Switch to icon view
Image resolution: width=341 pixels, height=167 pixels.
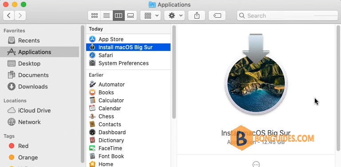pos(95,16)
